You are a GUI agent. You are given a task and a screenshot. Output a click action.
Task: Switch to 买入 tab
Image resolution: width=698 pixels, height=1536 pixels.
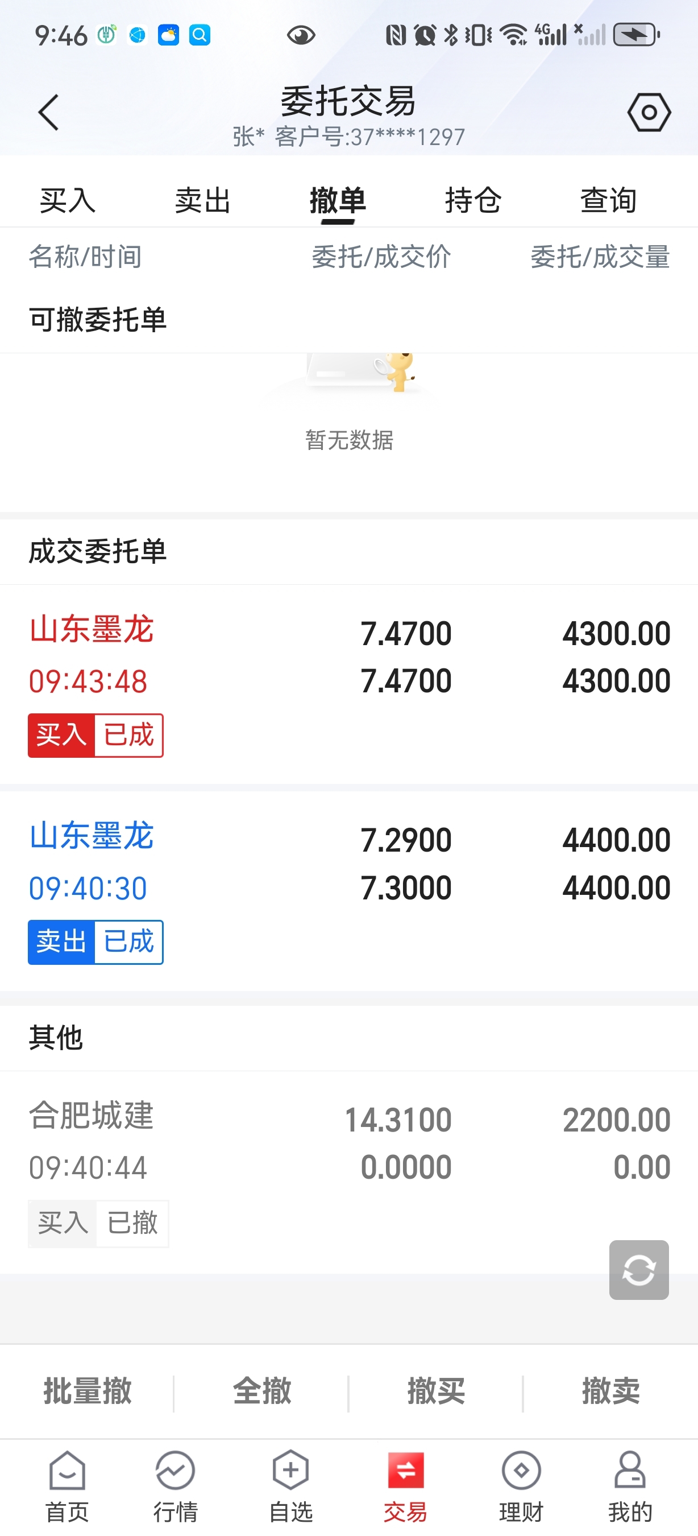(67, 200)
